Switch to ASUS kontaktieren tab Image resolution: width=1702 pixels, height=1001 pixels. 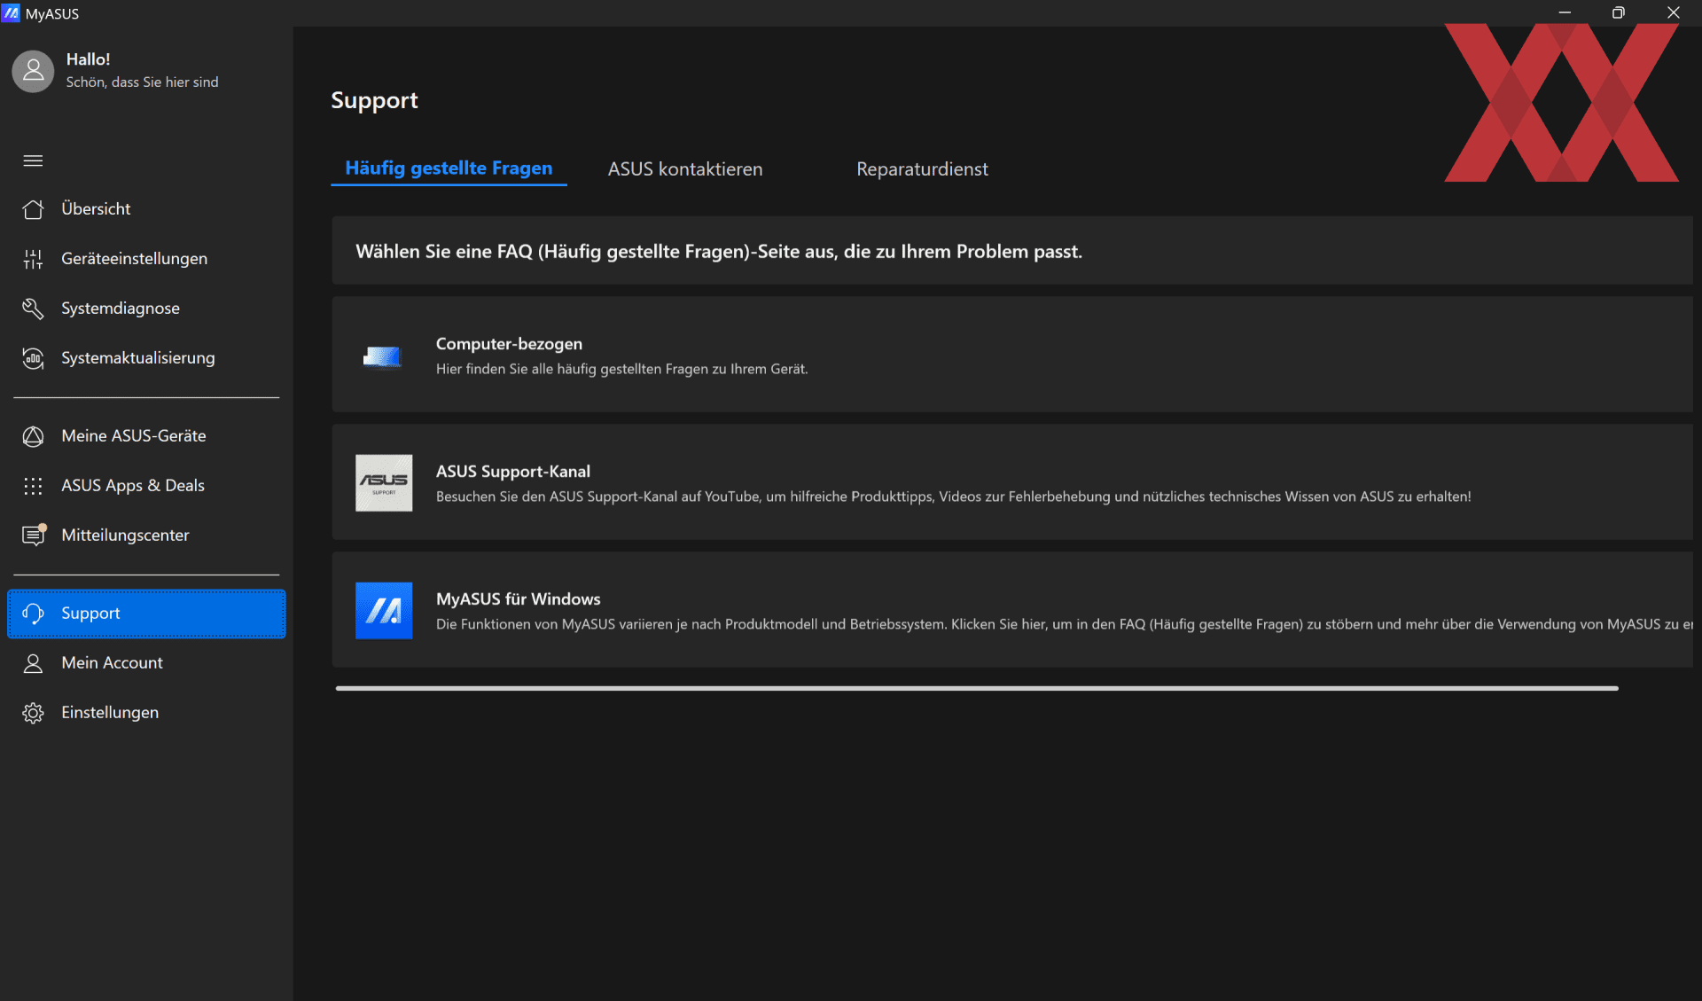[685, 169]
